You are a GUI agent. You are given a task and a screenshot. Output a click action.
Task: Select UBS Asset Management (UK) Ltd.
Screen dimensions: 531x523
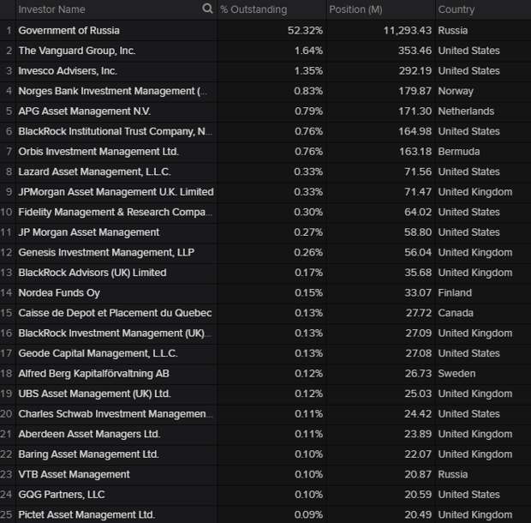click(94, 394)
